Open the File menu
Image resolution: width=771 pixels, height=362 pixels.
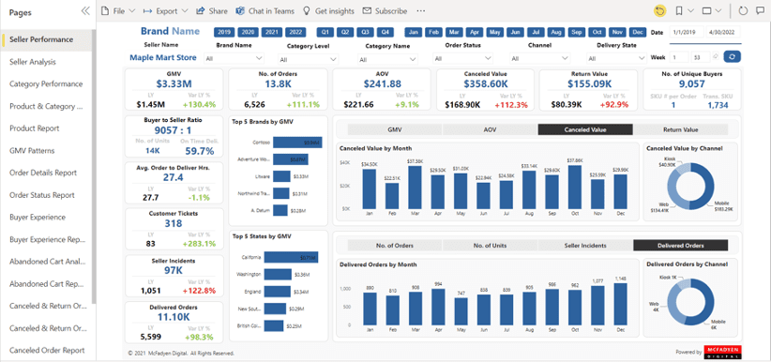tap(117, 11)
